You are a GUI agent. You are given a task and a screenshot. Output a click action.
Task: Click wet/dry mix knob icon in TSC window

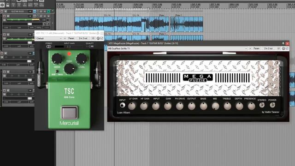98,38
